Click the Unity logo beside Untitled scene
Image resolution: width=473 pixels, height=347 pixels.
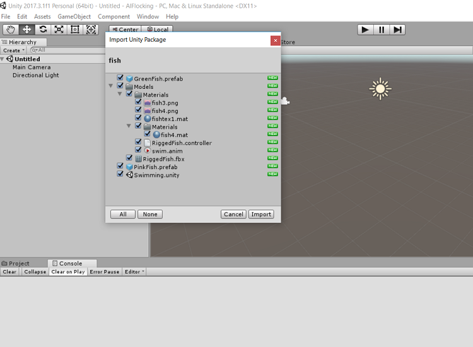9,59
